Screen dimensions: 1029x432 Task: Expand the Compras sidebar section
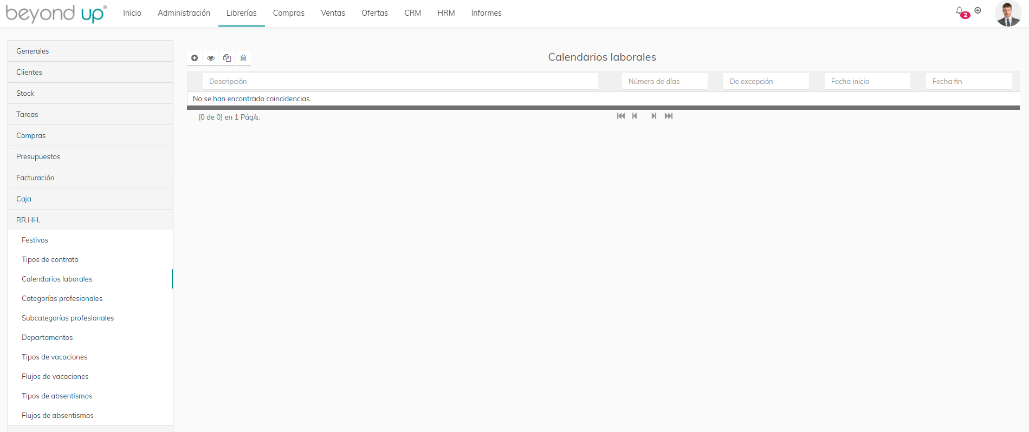[90, 135]
